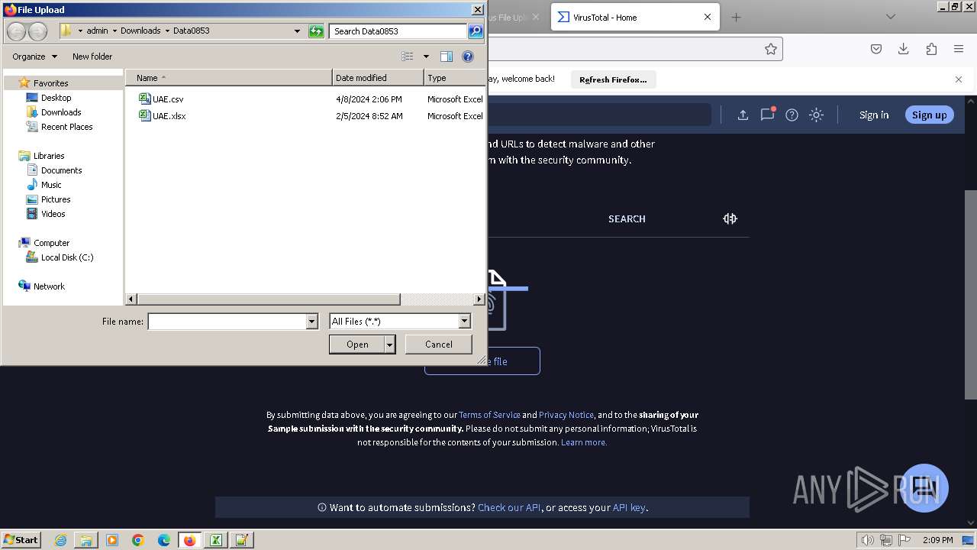Click admin in the address breadcrumb

pyautogui.click(x=97, y=31)
